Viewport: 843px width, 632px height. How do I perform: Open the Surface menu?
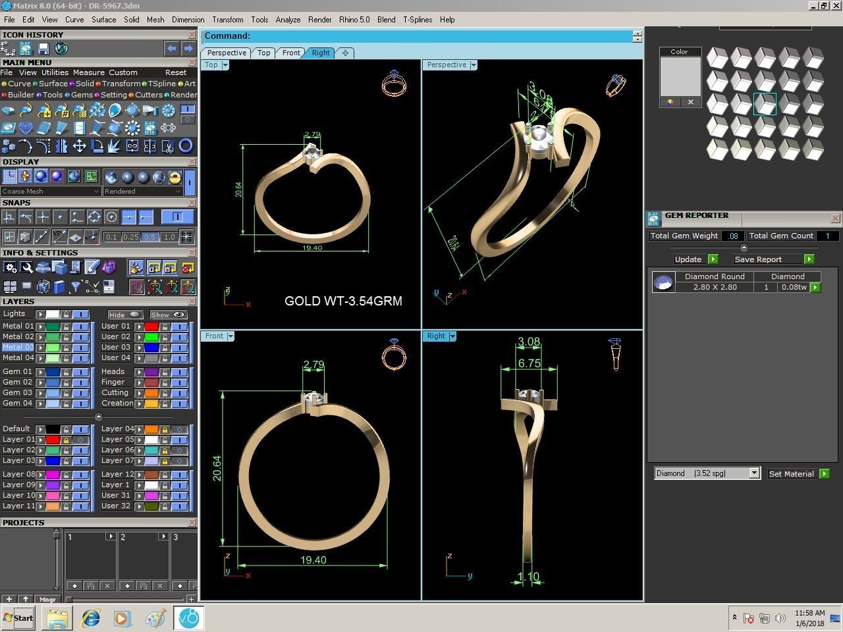pyautogui.click(x=103, y=20)
